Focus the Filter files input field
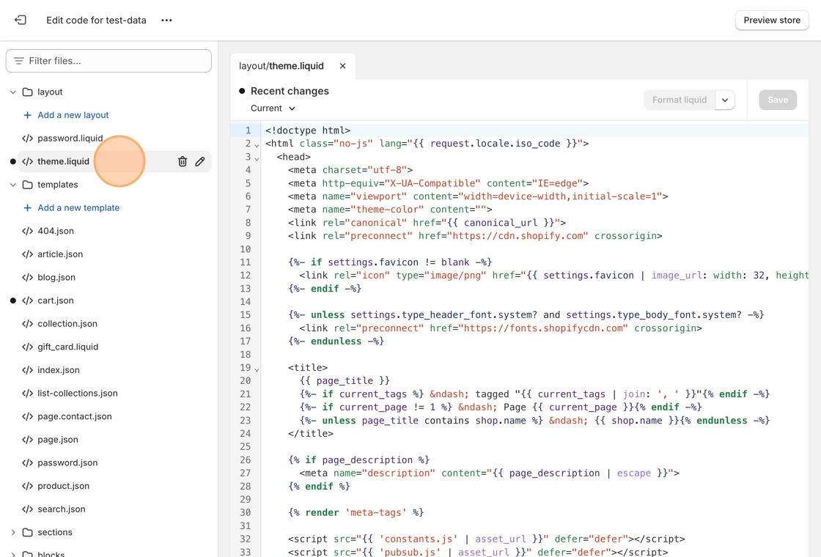The image size is (821, 557). click(109, 61)
